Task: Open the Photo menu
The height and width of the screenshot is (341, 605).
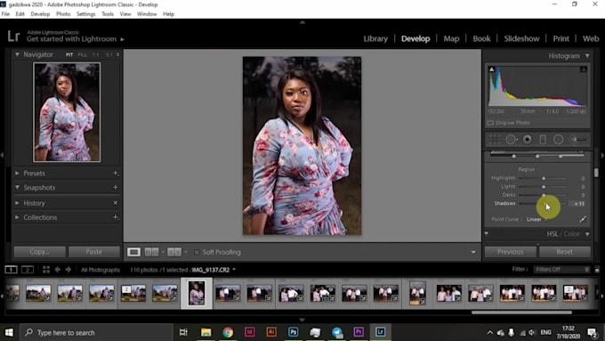Action: coord(63,14)
